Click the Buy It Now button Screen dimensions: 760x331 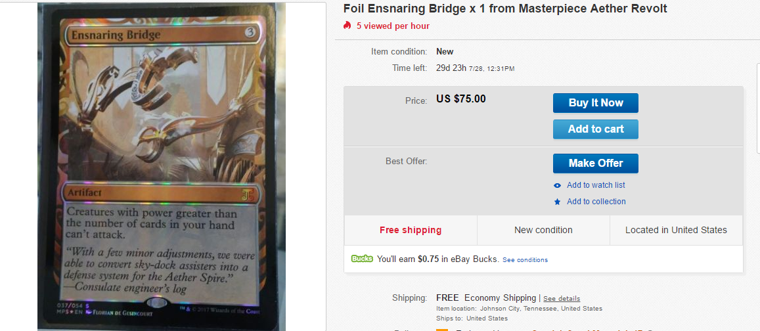[595, 103]
